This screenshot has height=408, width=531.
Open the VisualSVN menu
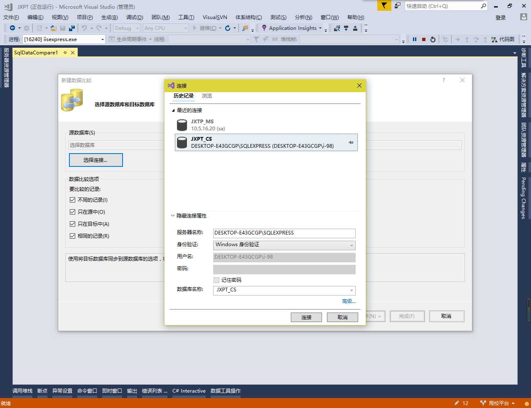tap(215, 17)
